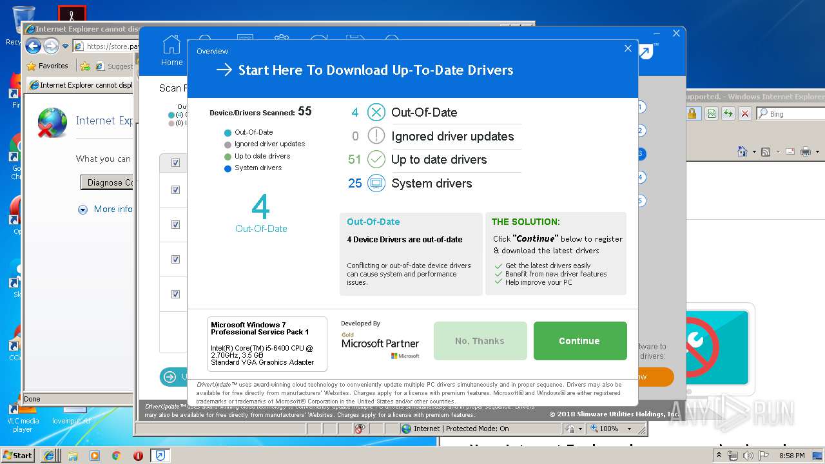
Task: Open the Start menu
Action: (18, 455)
